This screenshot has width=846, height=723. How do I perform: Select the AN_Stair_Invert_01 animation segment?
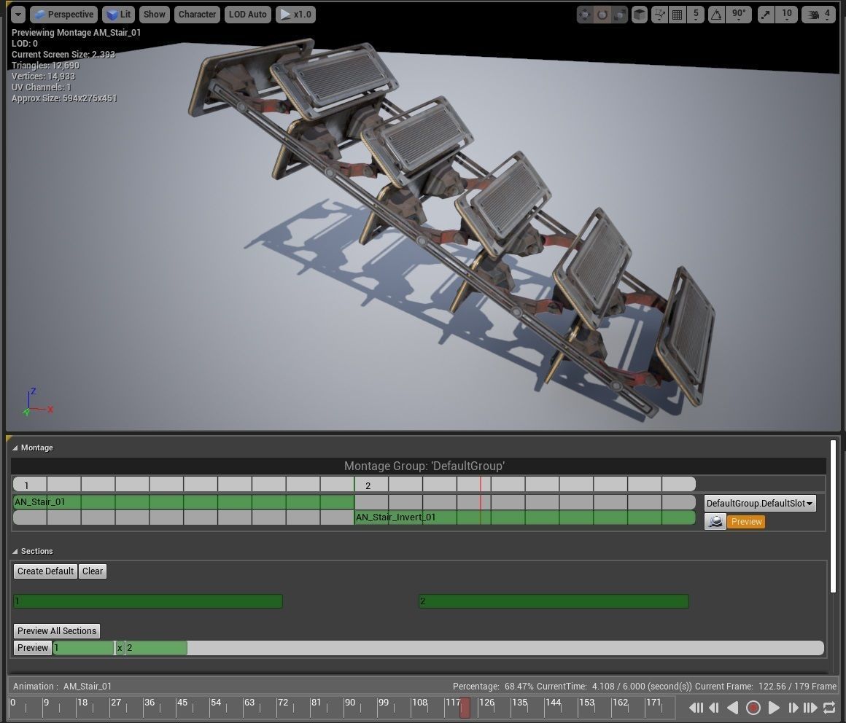[x=524, y=517]
